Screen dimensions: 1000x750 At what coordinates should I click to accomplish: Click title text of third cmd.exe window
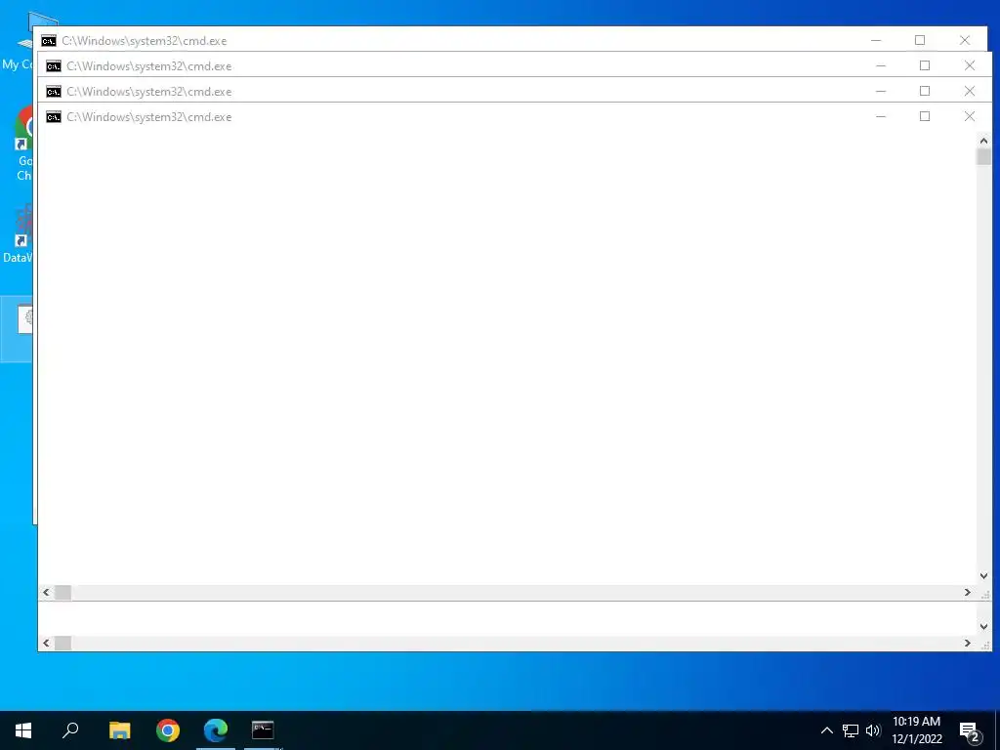149,92
